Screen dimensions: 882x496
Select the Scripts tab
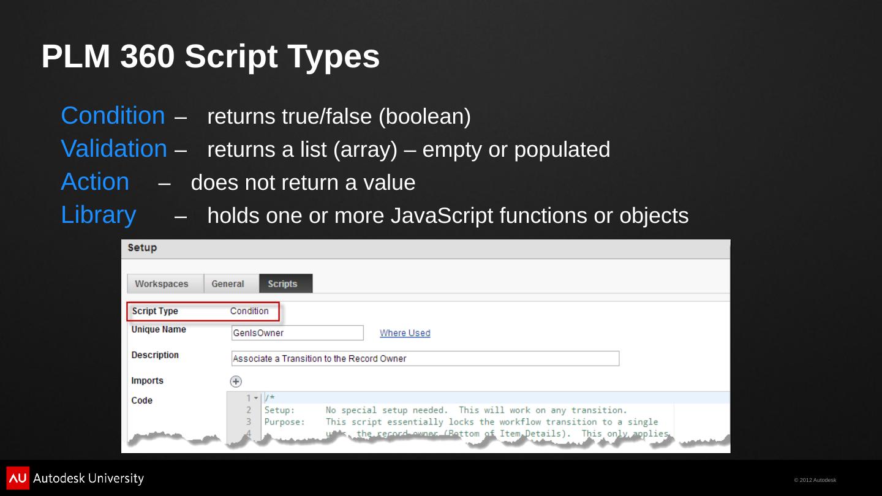(286, 284)
